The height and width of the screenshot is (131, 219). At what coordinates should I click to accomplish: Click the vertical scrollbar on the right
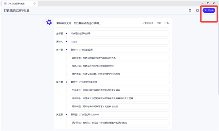(x=218, y=54)
